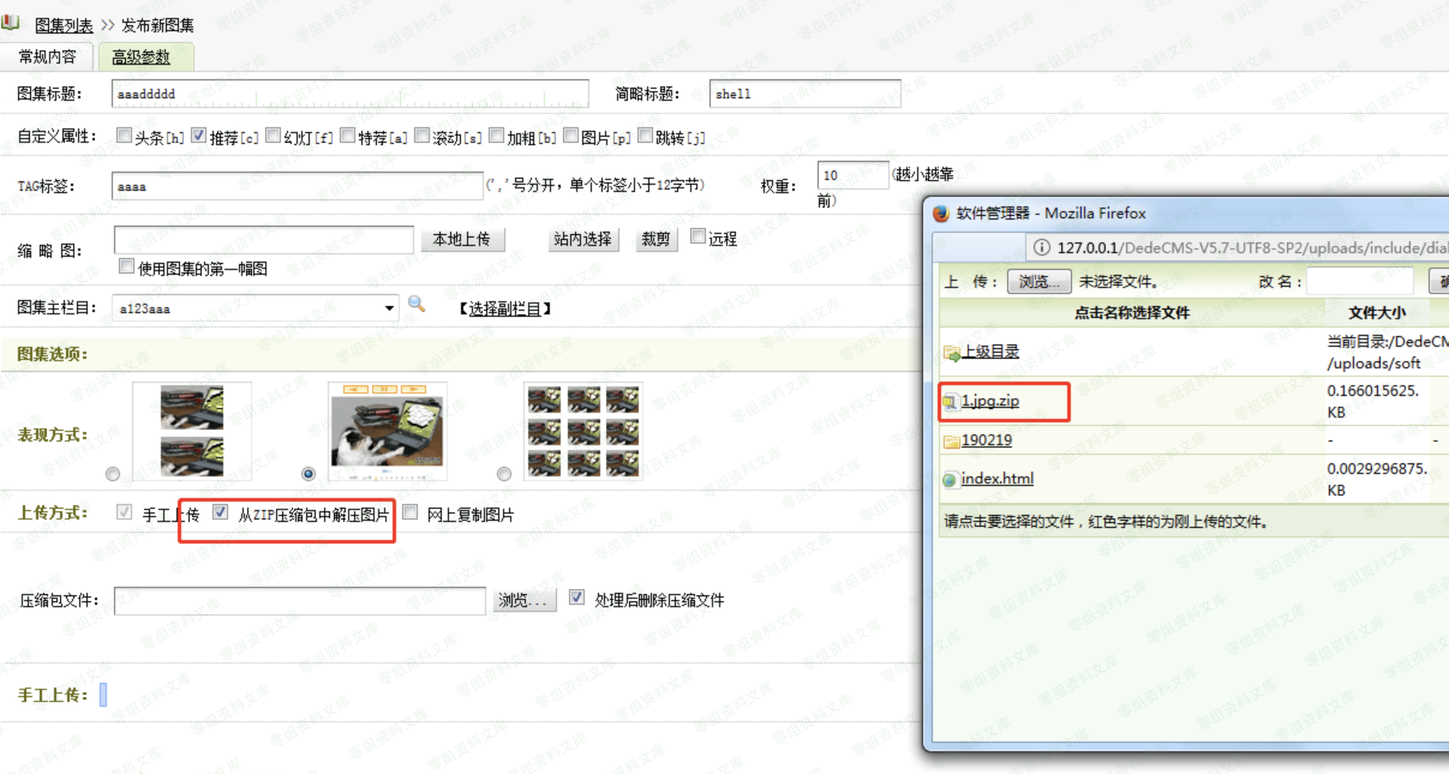The image size is (1449, 774).
Task: Click into the 压缩包文件 input field
Action: [x=300, y=601]
